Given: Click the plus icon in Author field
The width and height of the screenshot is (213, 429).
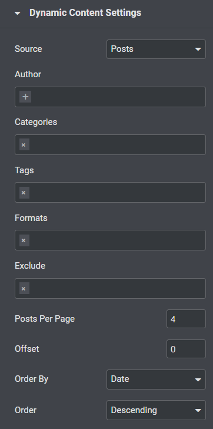Looking at the screenshot, I should point(25,97).
